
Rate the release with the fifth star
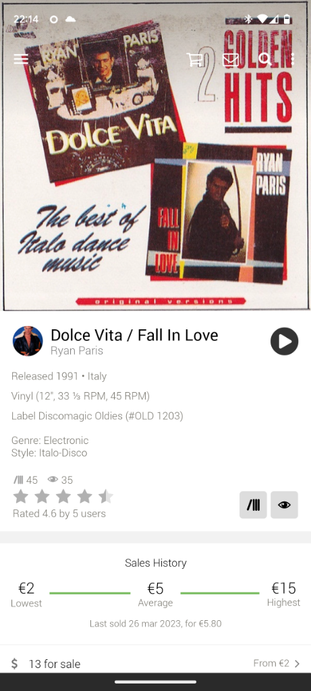tap(106, 497)
